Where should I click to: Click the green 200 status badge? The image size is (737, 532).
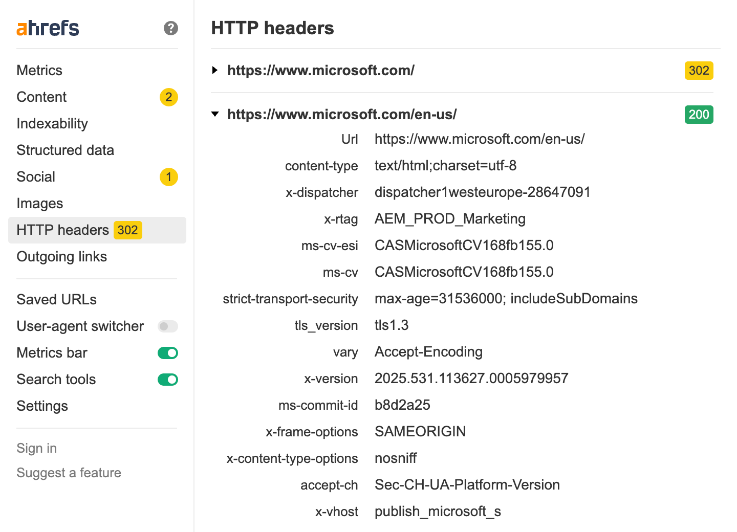coord(699,115)
